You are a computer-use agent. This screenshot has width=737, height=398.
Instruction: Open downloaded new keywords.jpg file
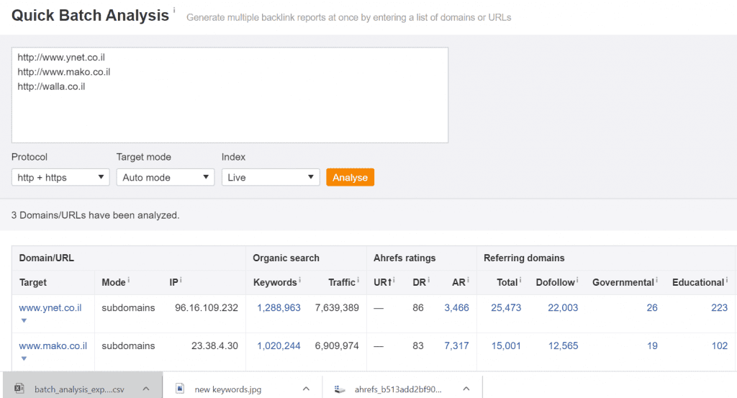coord(228,389)
